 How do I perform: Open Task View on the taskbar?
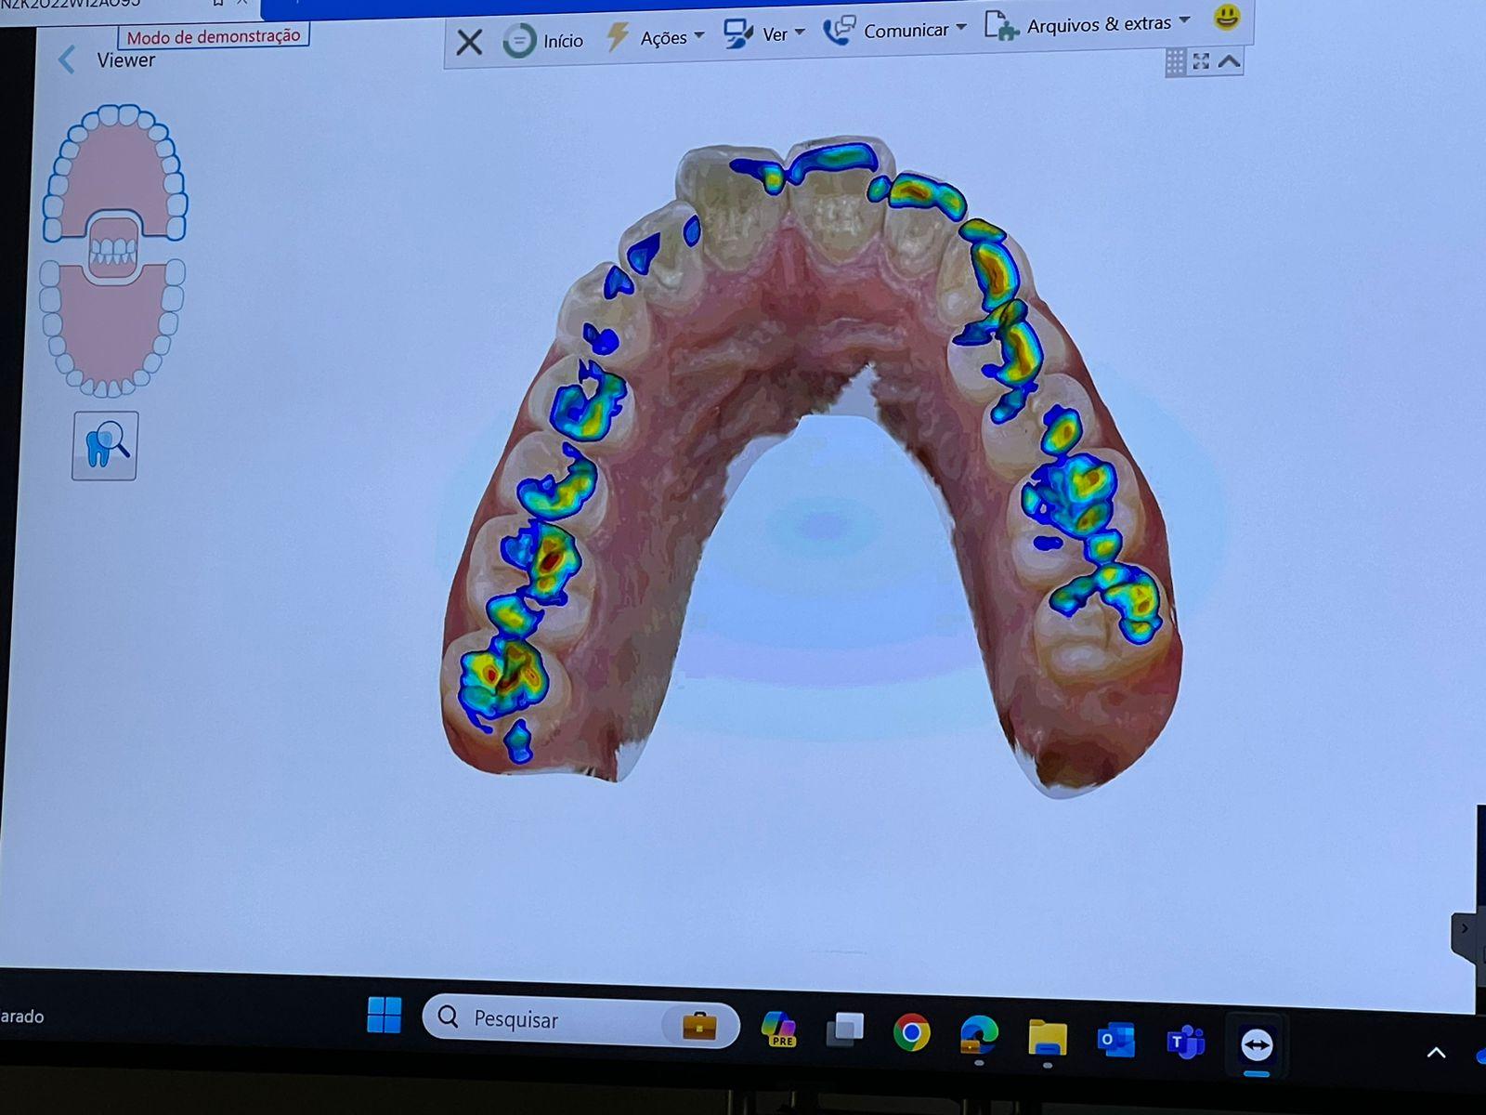tap(845, 1030)
